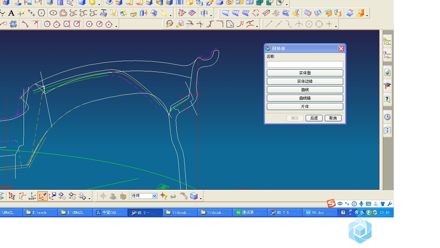Screen dimensions: 440x248
Task: Open the History clock sidebar tab
Action: tap(387, 117)
